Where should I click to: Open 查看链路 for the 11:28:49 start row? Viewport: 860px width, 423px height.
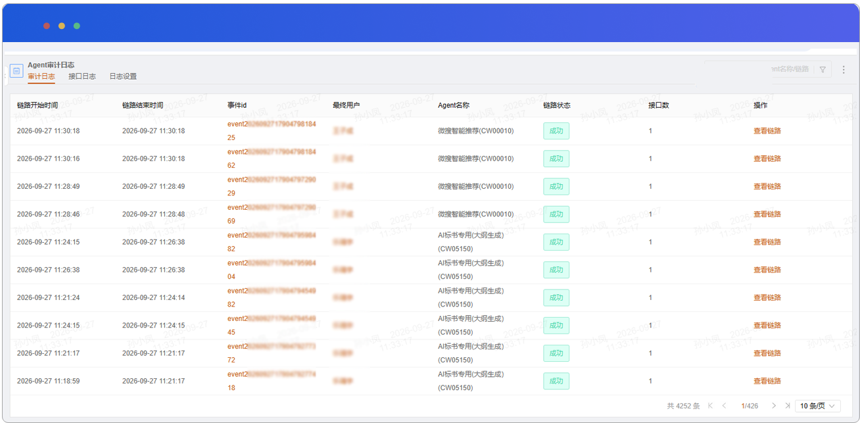tap(767, 186)
